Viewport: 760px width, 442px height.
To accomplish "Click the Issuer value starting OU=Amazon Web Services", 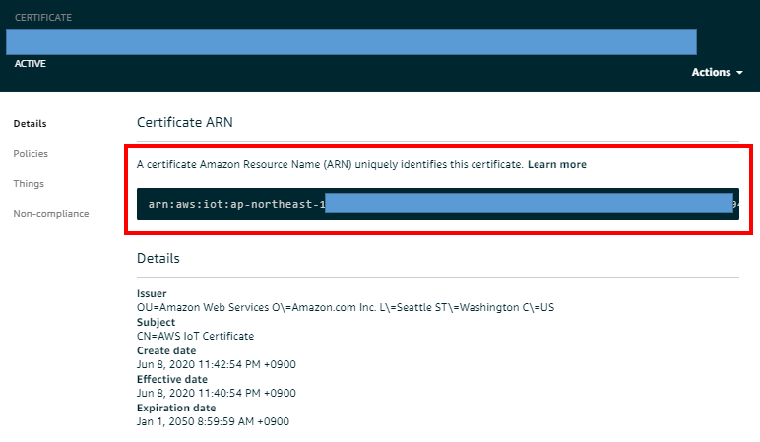I will coord(346,307).
